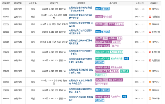The height and width of the screenshot is (104, 165).
Task: Click the rating star icon in row 667439
Action: pyautogui.click(x=150, y=71)
